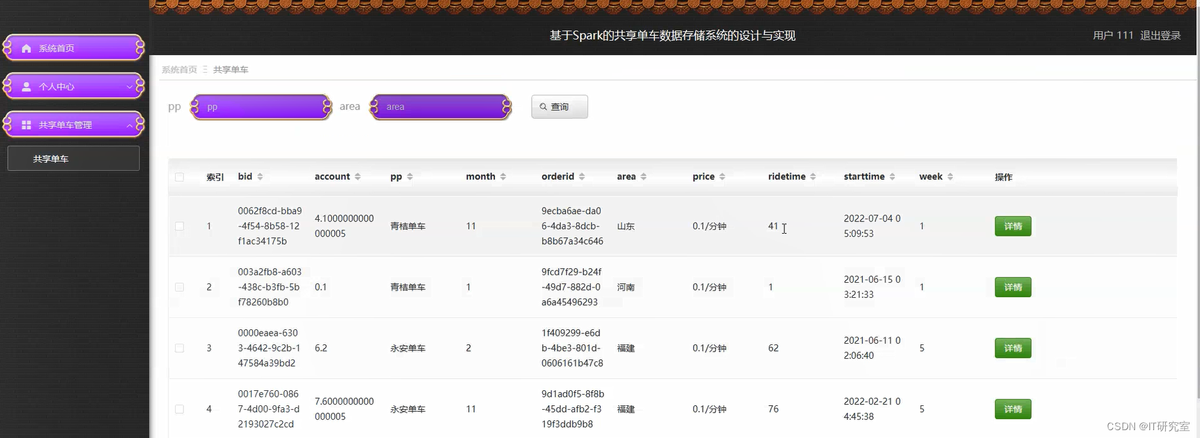Focus the pp search input field
Screen dimensions: 1200x438
[x=261, y=107]
